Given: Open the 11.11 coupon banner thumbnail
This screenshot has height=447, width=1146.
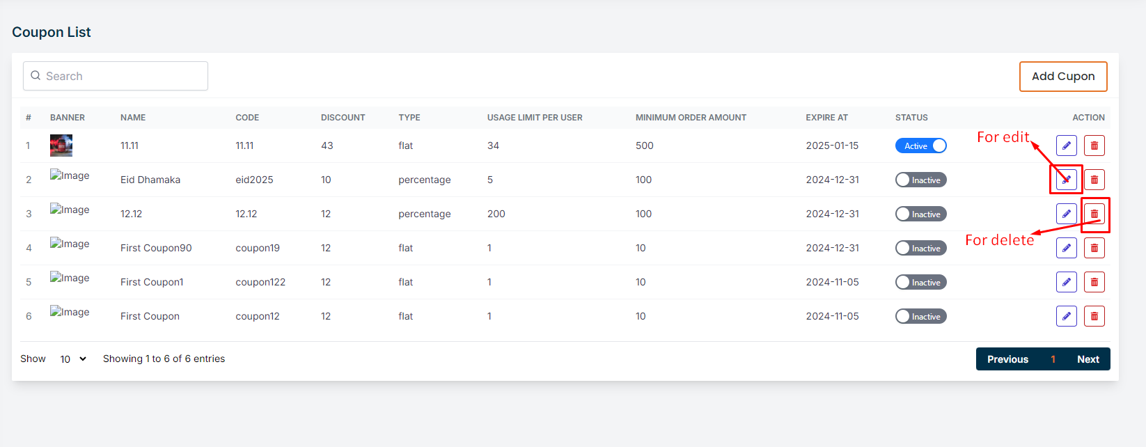Looking at the screenshot, I should click(61, 146).
